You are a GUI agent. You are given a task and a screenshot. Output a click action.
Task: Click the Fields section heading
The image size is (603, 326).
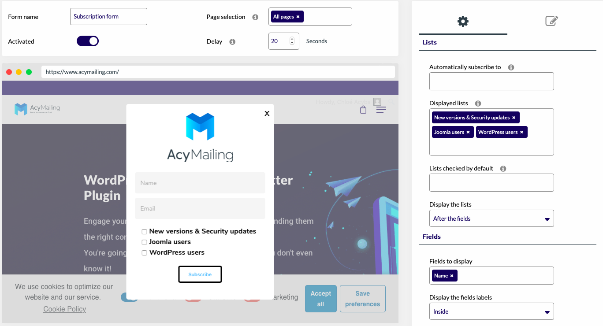pyautogui.click(x=432, y=237)
